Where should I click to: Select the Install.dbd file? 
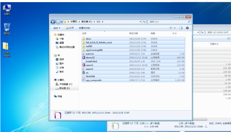(x=133, y=61)
